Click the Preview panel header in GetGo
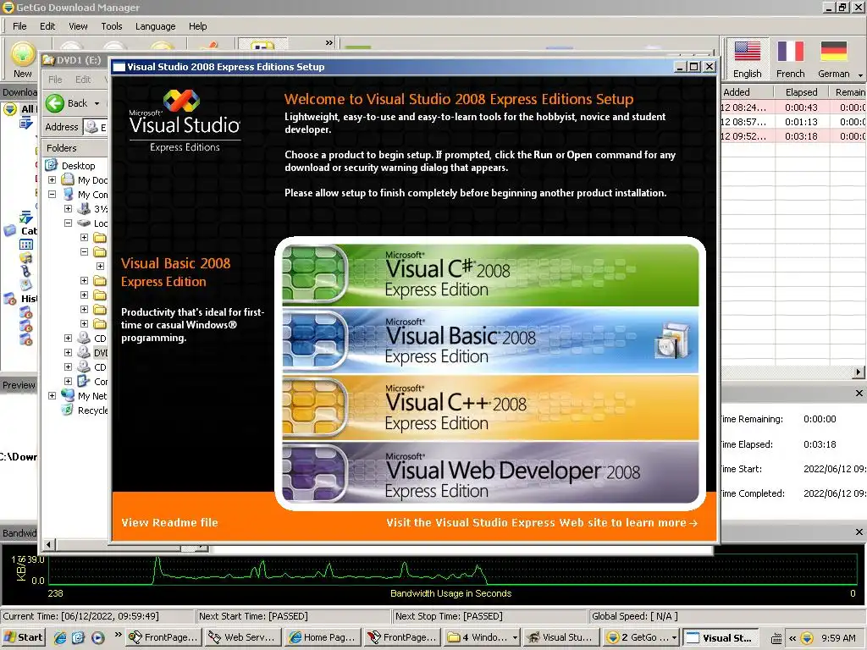867x650 pixels. tap(19, 385)
